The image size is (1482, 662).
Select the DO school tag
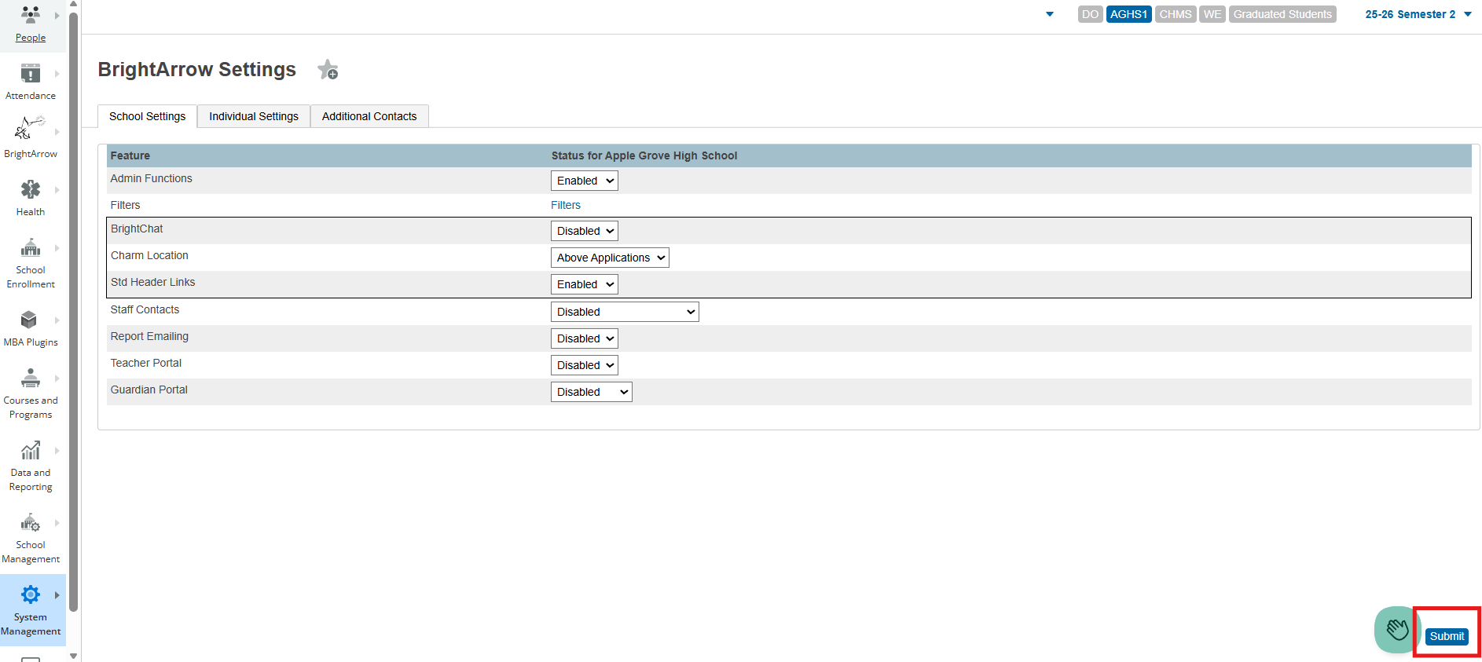point(1090,14)
